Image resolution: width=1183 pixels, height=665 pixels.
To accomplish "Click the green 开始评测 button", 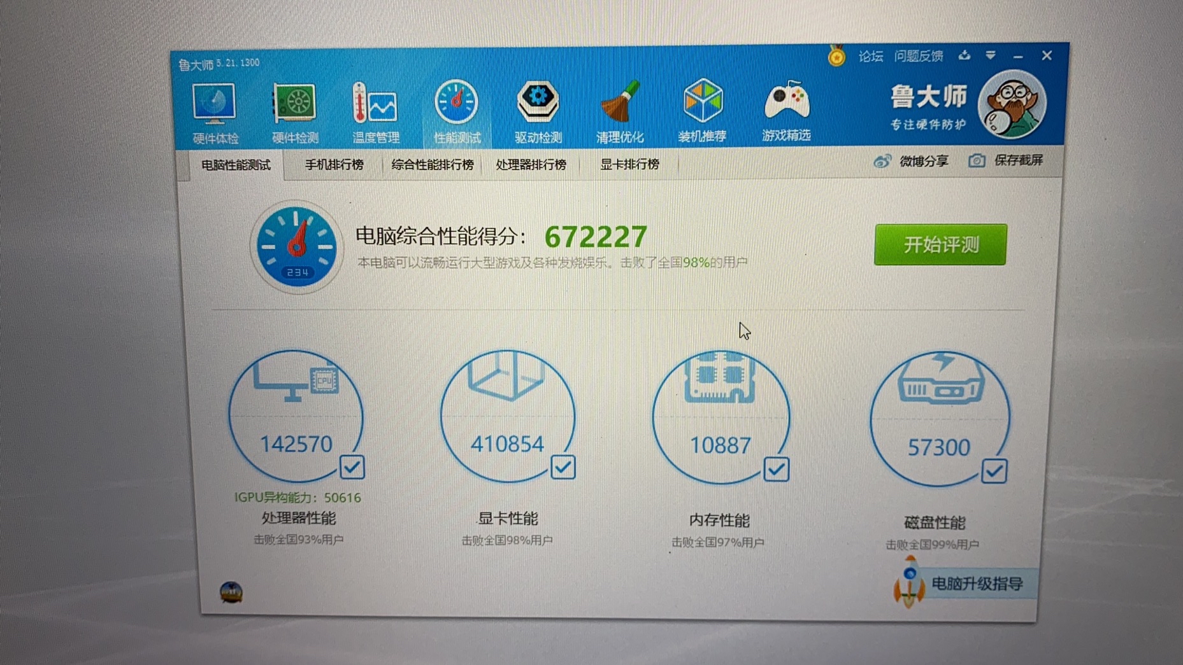I will click(x=940, y=244).
